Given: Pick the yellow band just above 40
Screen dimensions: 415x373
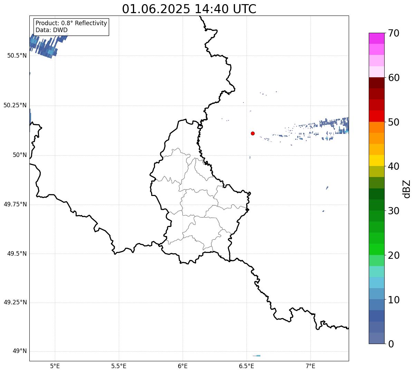Looking at the screenshot, I should click(377, 160).
